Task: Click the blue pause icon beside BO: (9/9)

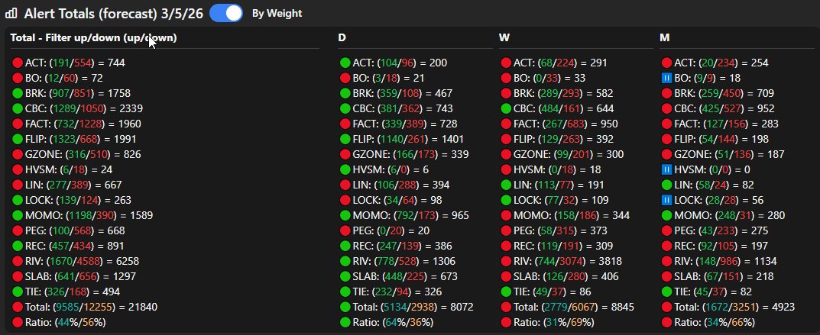Action: [x=666, y=79]
